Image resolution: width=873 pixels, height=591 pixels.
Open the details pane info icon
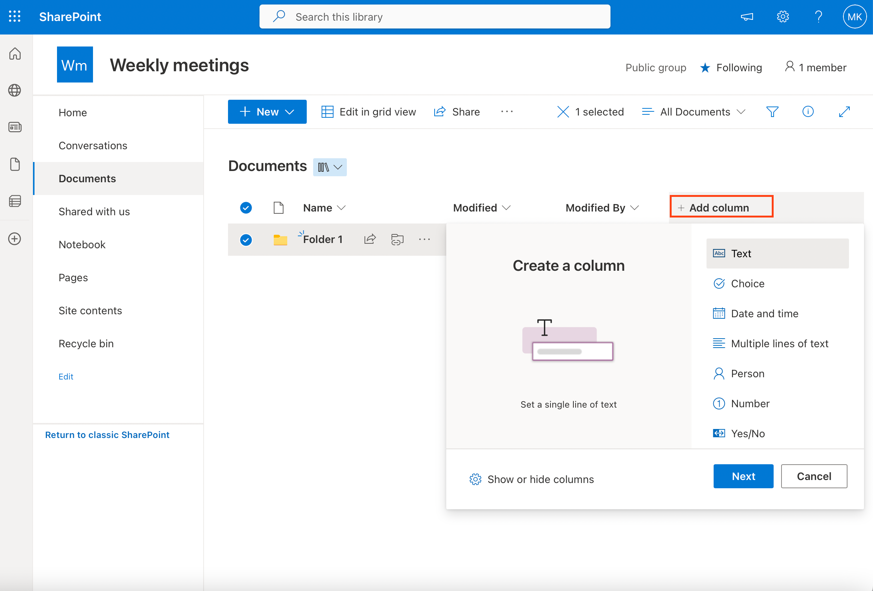click(808, 112)
